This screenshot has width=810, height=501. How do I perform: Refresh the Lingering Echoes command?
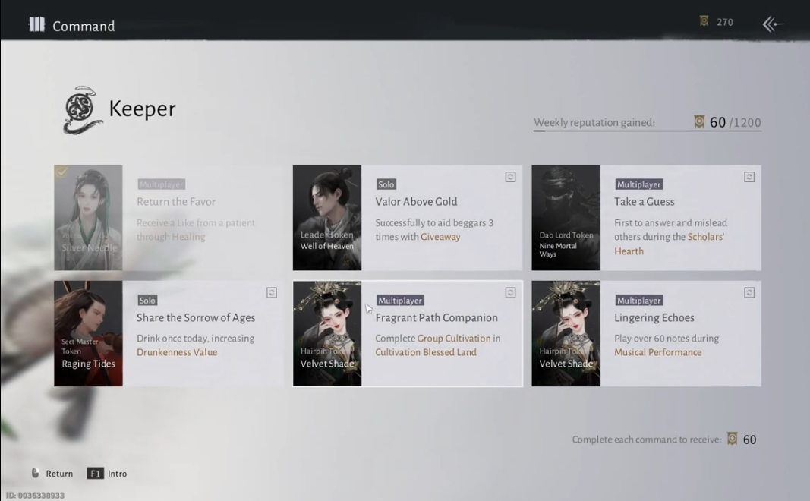pos(749,292)
